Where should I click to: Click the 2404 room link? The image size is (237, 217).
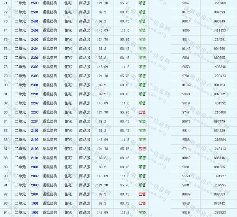[35, 48]
